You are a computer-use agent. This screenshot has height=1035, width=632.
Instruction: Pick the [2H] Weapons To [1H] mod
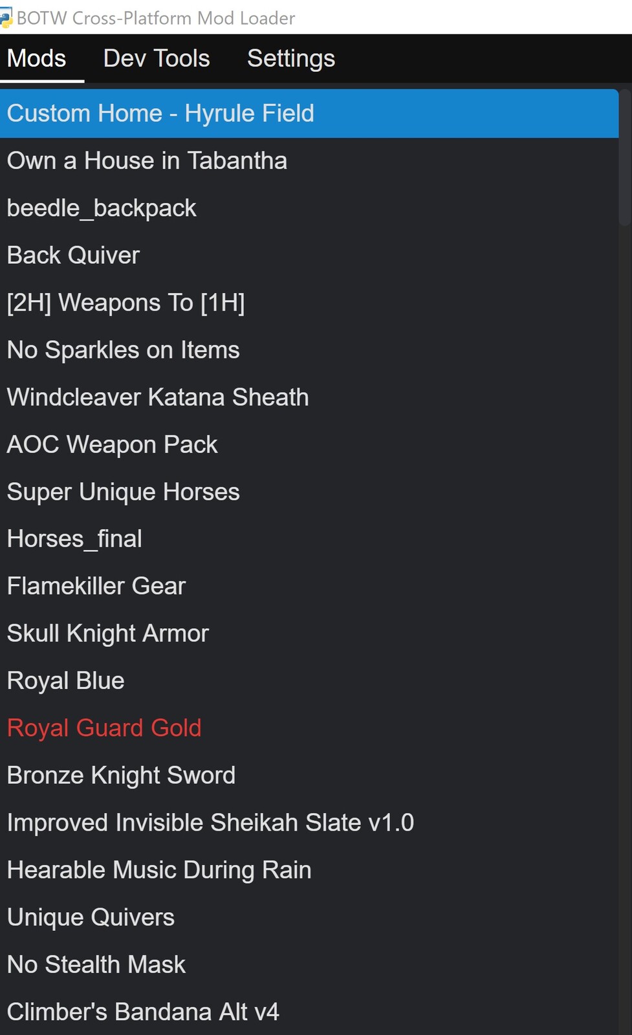coord(309,303)
